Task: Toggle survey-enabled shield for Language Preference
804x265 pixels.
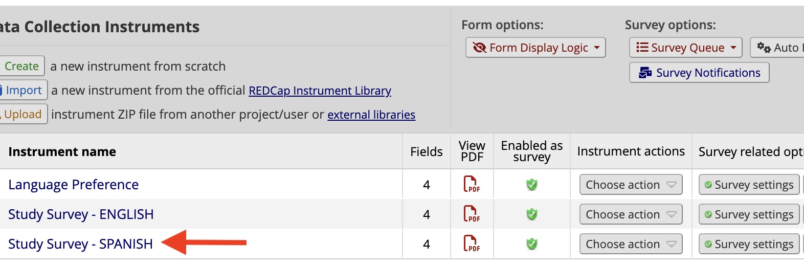Action: click(x=532, y=185)
